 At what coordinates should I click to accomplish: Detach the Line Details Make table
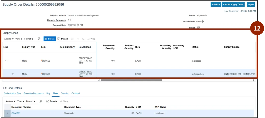pos(52,101)
